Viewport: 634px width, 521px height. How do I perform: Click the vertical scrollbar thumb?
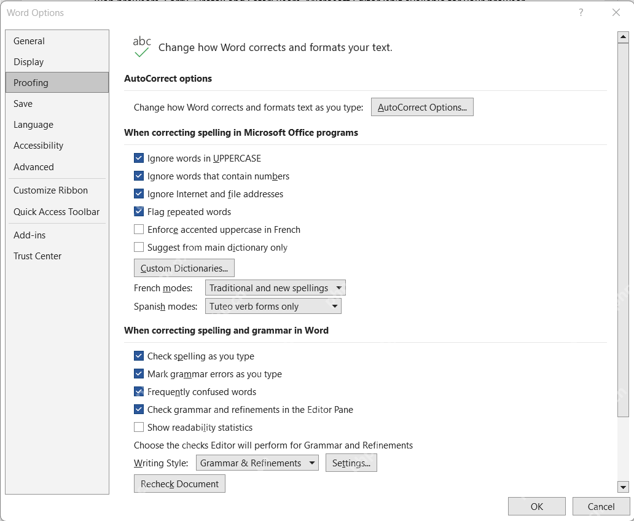(x=623, y=230)
